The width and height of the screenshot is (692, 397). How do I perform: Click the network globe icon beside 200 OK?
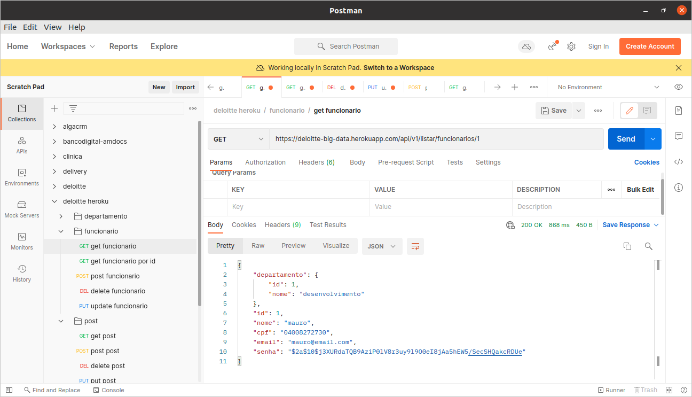510,225
